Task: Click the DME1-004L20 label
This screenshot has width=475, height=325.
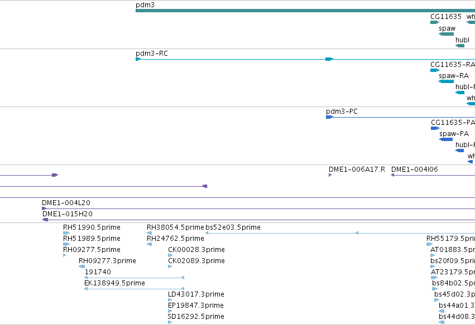Action: click(66, 203)
